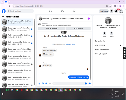Open the GIF picker icon
The image size is (126, 100).
(50, 83)
